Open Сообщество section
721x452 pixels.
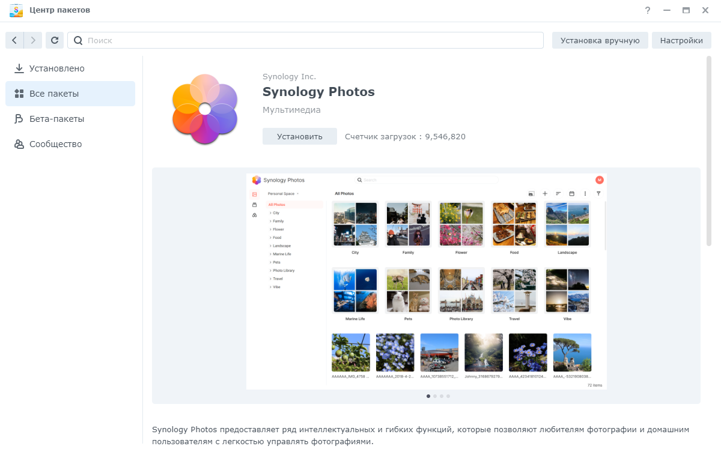pyautogui.click(x=70, y=144)
